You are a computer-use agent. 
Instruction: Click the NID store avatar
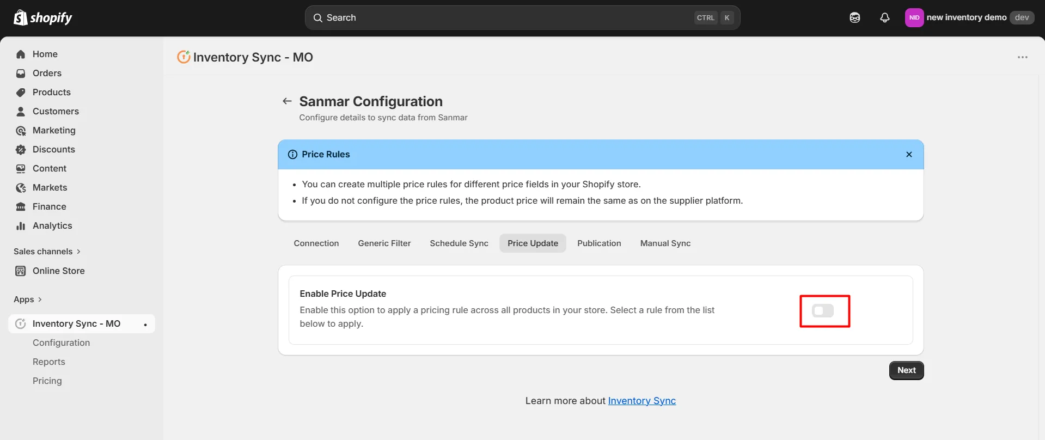[x=914, y=17]
